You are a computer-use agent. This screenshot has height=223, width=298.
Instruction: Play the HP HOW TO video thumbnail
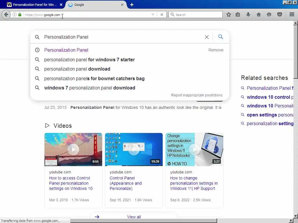pos(194,150)
